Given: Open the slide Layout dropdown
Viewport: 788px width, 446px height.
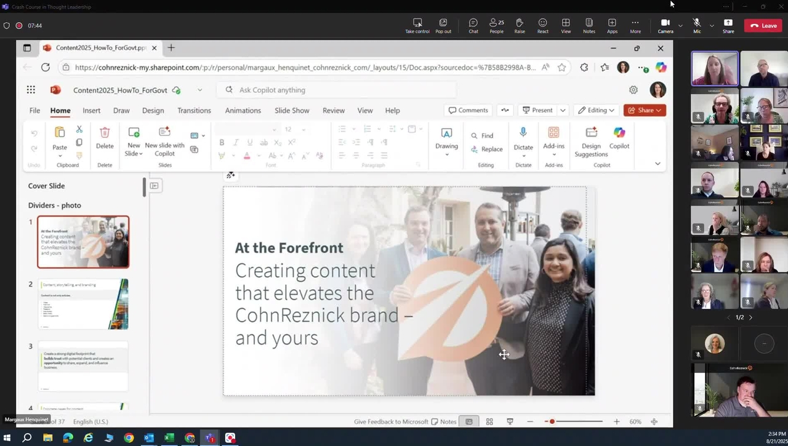Looking at the screenshot, I should (197, 135).
